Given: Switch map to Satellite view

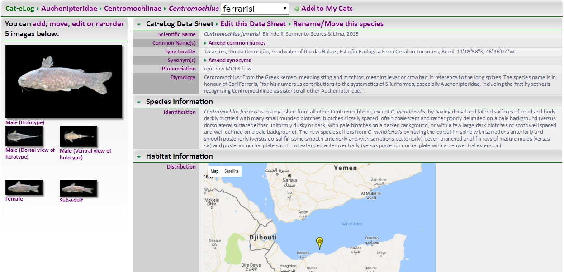Looking at the screenshot, I should [x=231, y=171].
